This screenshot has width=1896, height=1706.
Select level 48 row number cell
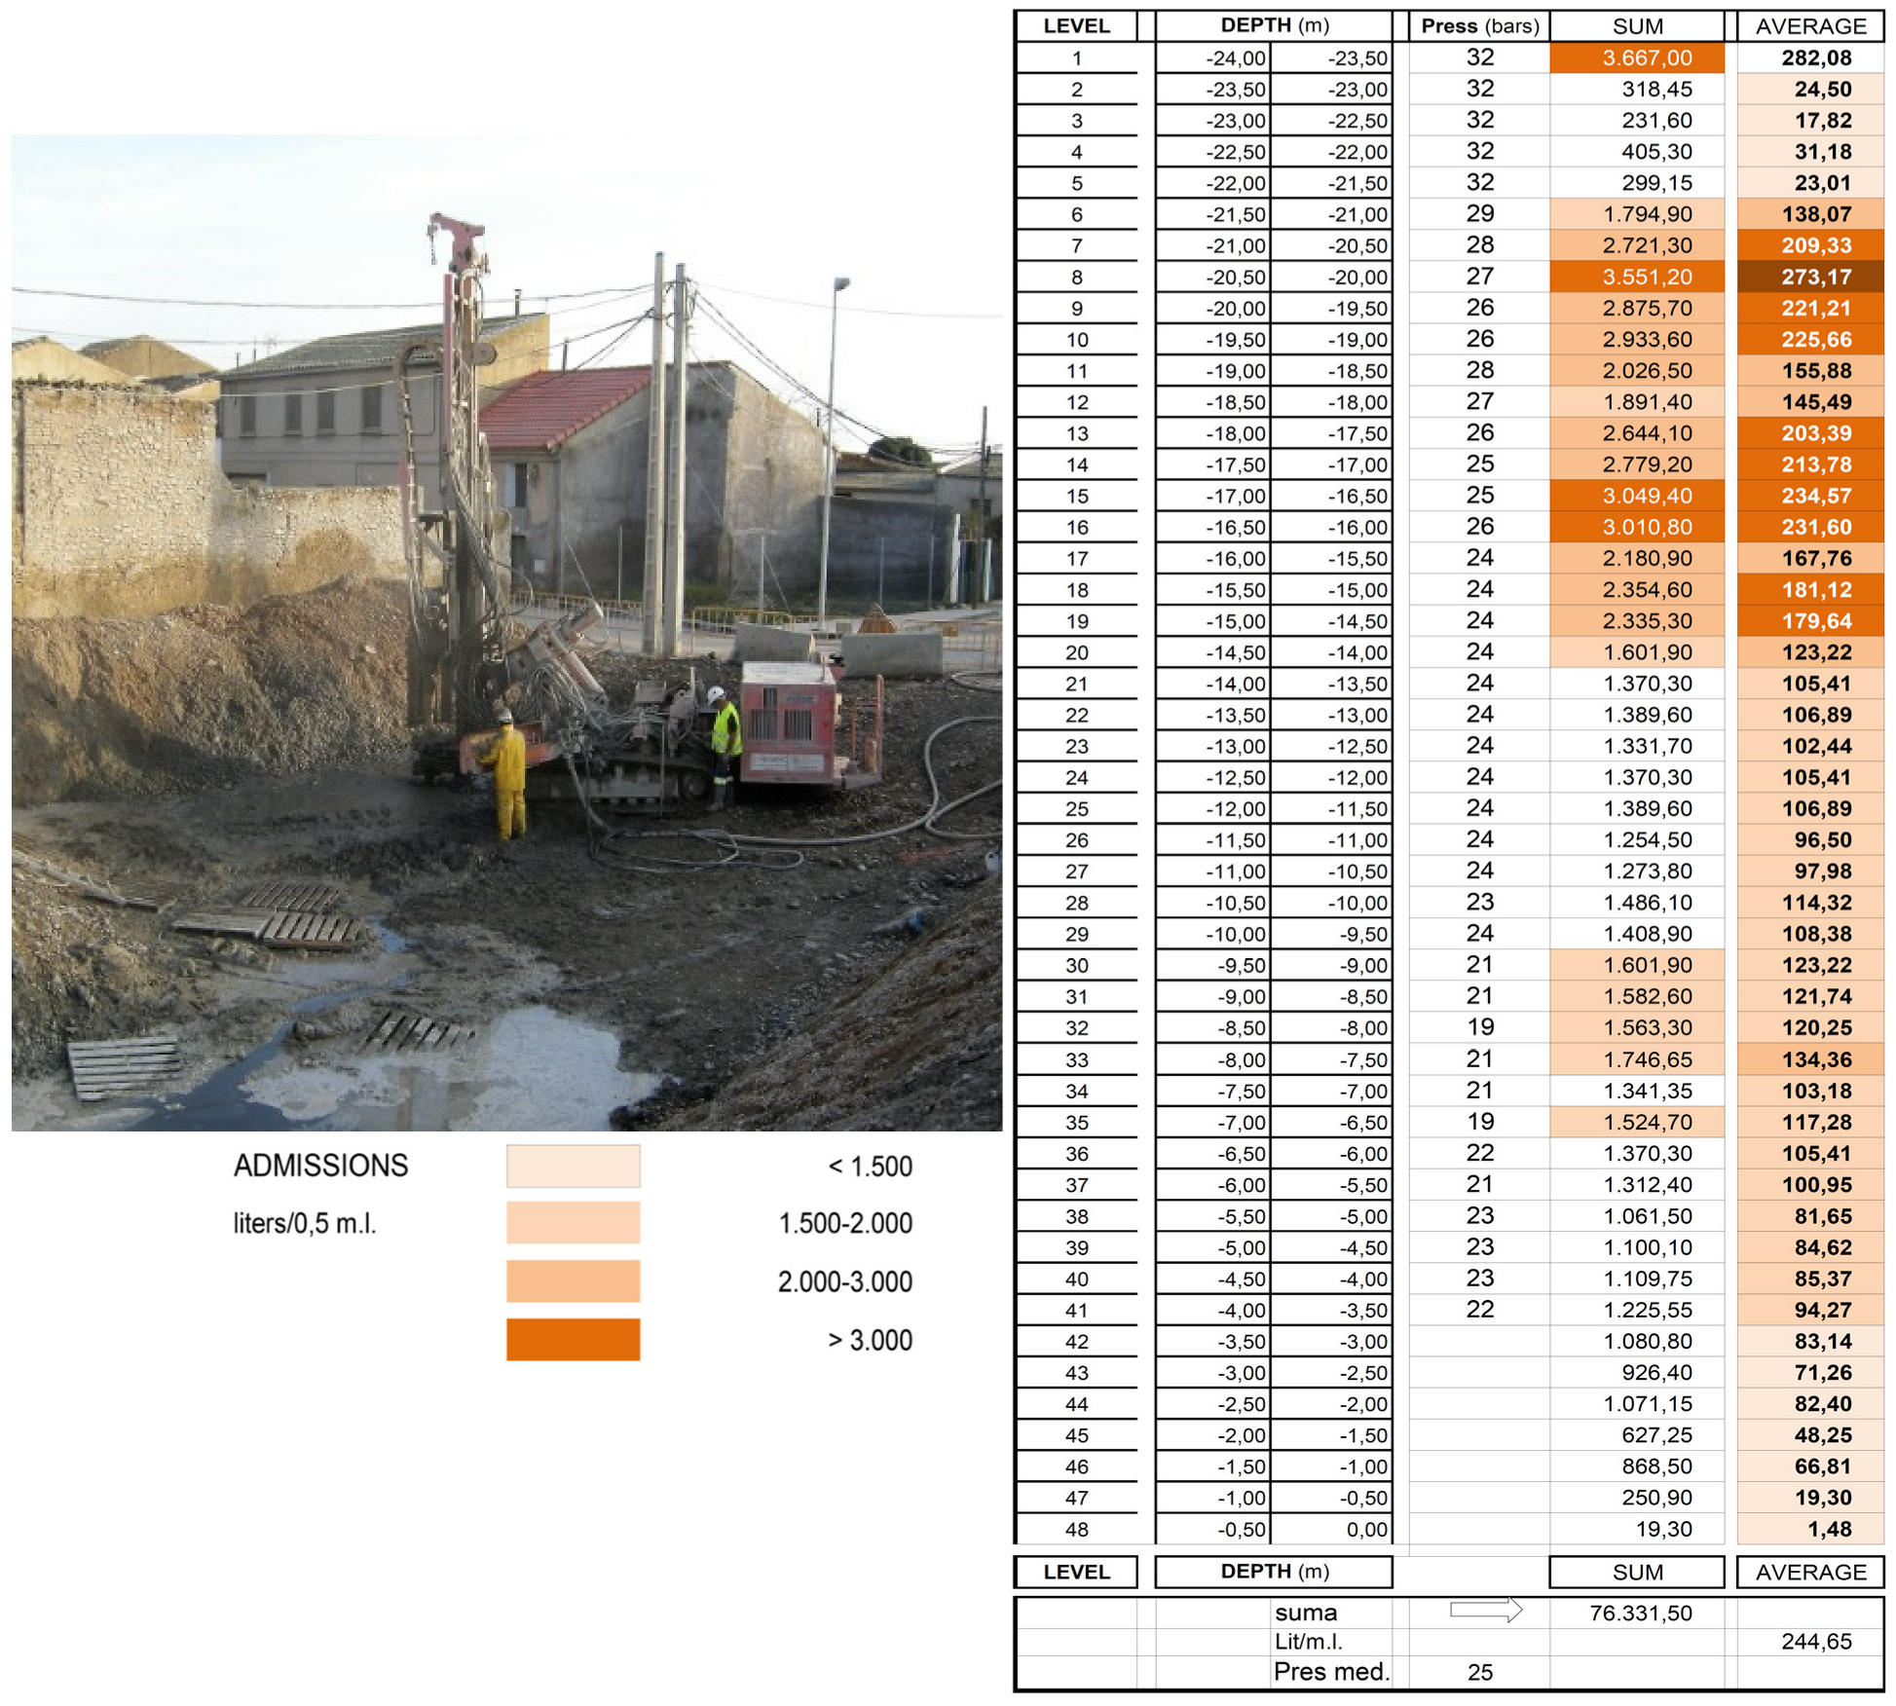tap(1076, 1529)
